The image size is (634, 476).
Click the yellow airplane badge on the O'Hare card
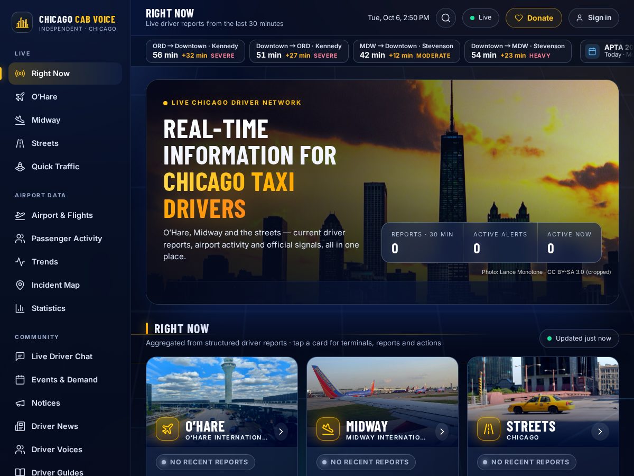tap(167, 429)
